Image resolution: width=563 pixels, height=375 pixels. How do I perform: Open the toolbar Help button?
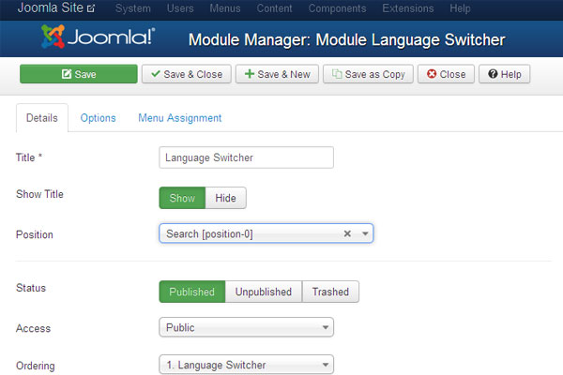[505, 74]
